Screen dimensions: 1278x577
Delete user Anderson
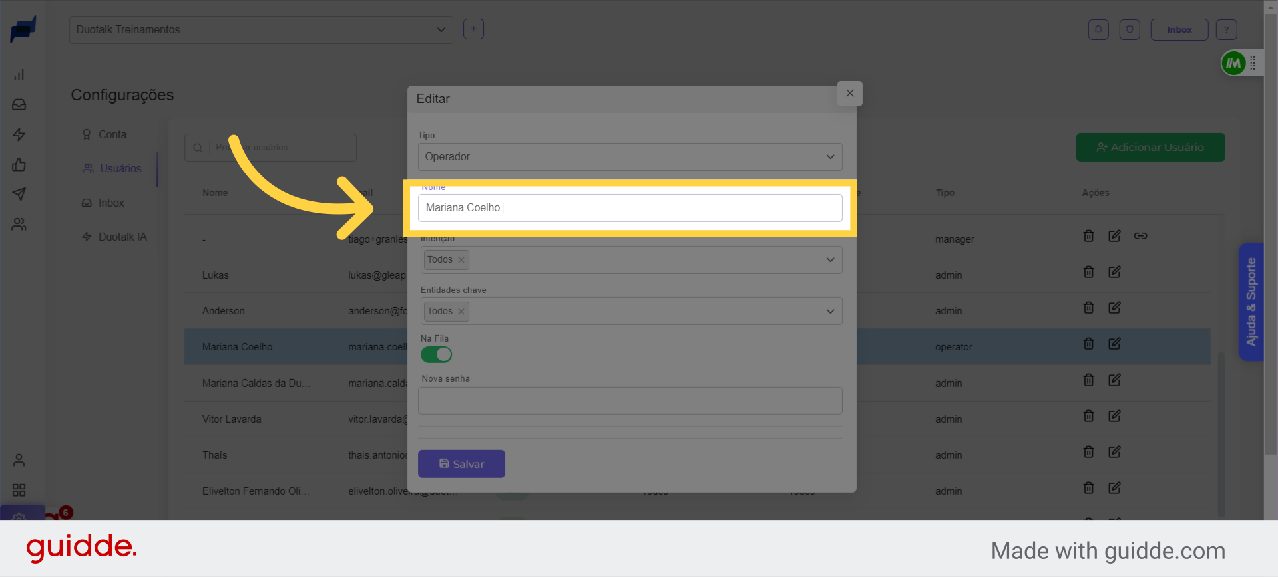tap(1089, 308)
